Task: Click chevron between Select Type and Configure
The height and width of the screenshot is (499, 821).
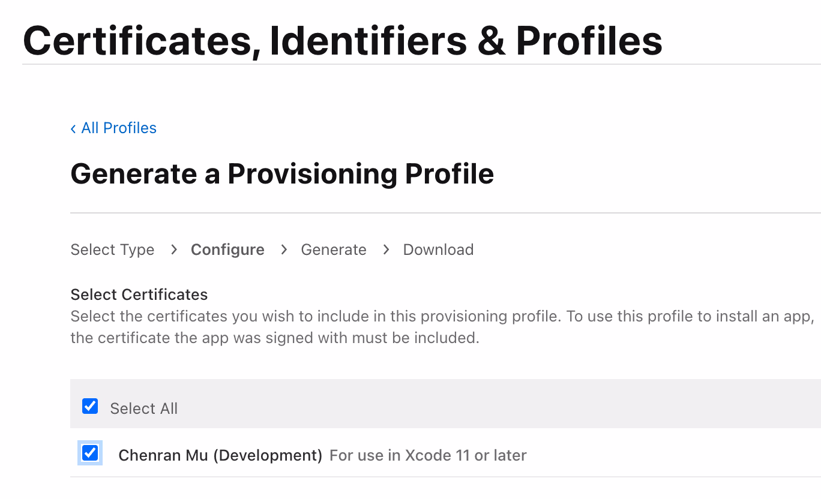Action: 173,249
